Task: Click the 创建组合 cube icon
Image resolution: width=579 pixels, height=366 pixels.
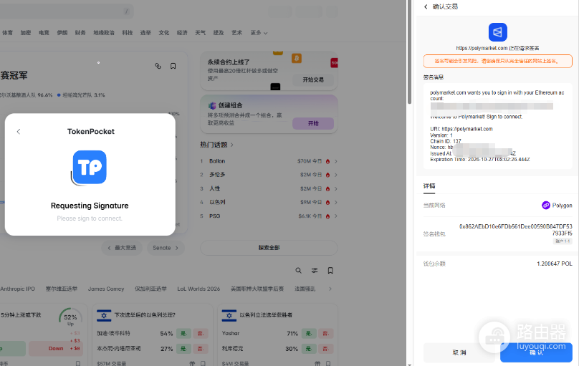Action: pyautogui.click(x=212, y=105)
